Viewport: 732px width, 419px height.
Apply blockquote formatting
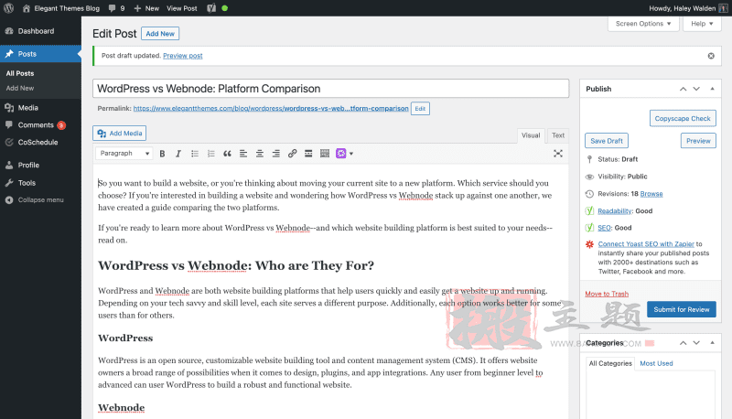227,154
